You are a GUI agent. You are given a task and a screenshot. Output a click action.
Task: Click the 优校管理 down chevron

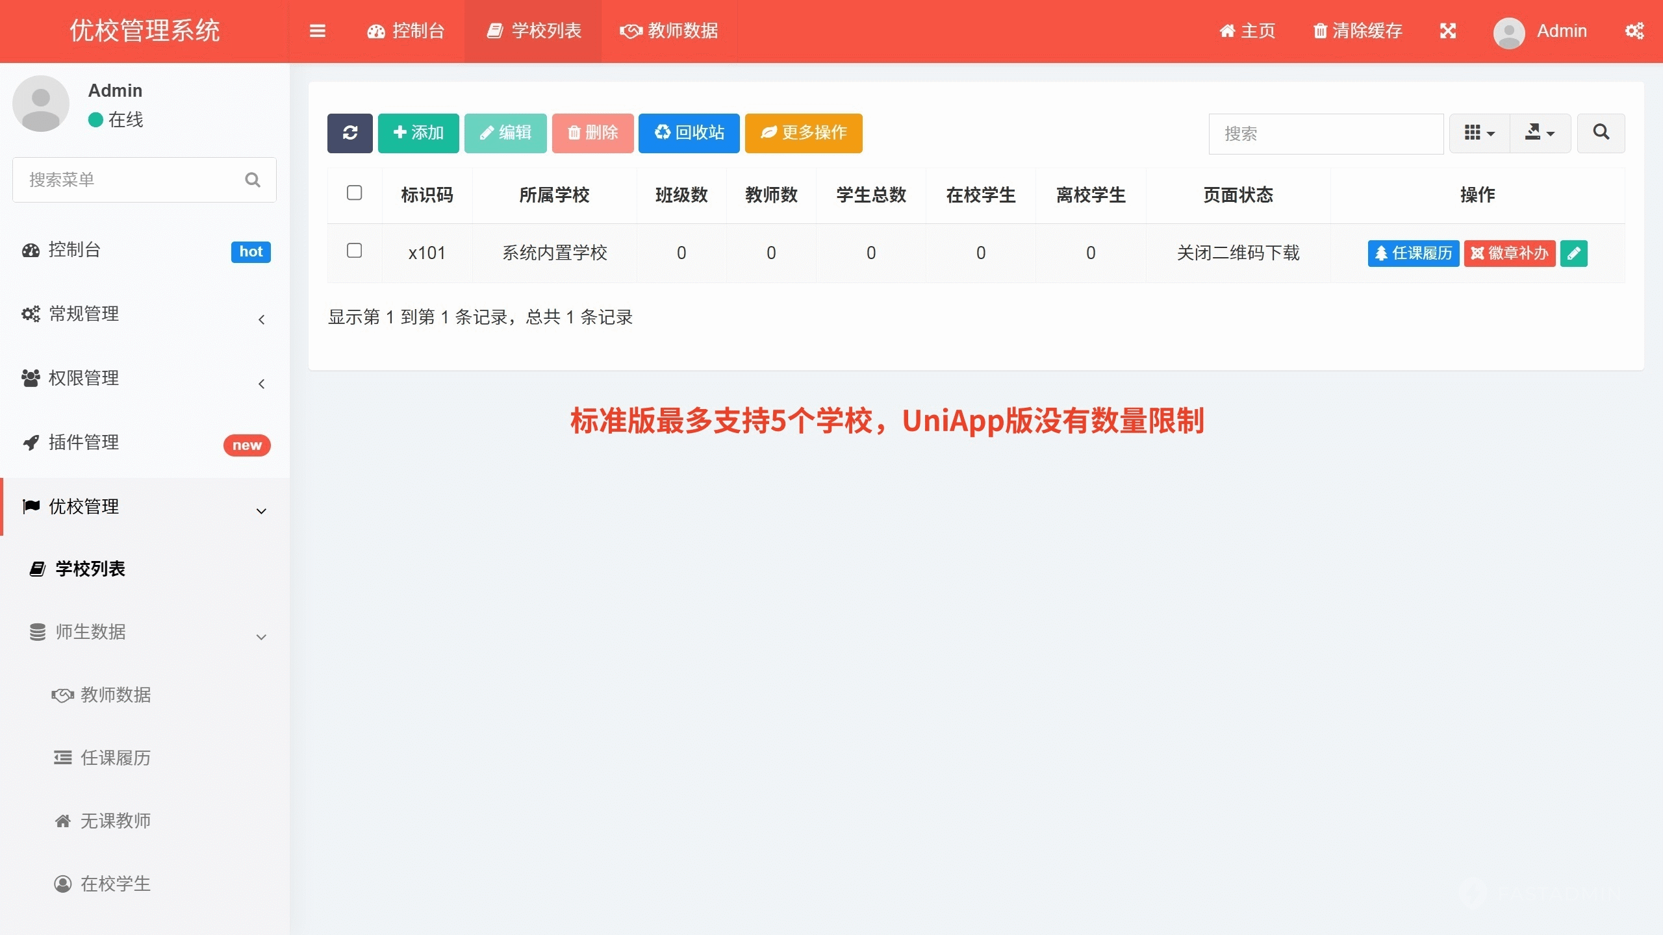point(261,512)
